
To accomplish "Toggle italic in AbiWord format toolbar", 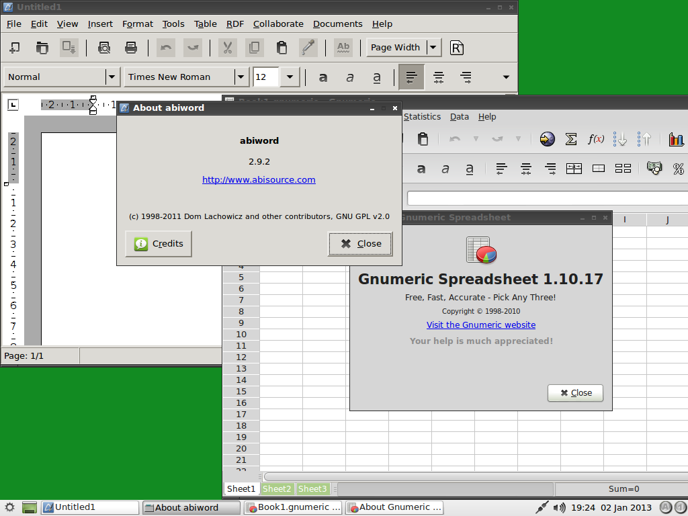I will click(349, 77).
